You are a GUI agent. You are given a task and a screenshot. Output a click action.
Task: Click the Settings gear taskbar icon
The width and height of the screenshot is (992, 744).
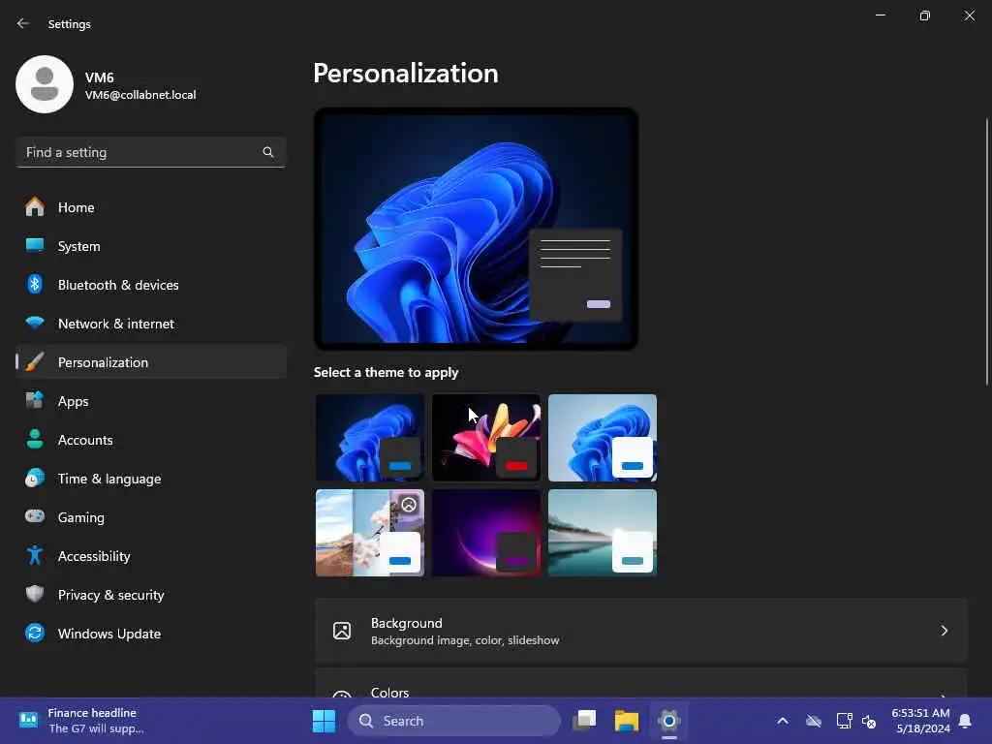point(668,721)
